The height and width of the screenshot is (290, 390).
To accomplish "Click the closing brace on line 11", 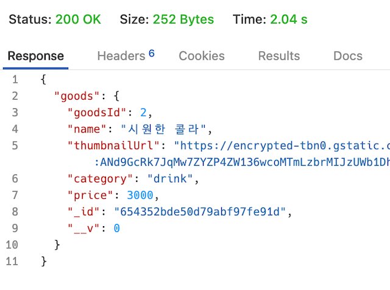I will (x=44, y=261).
